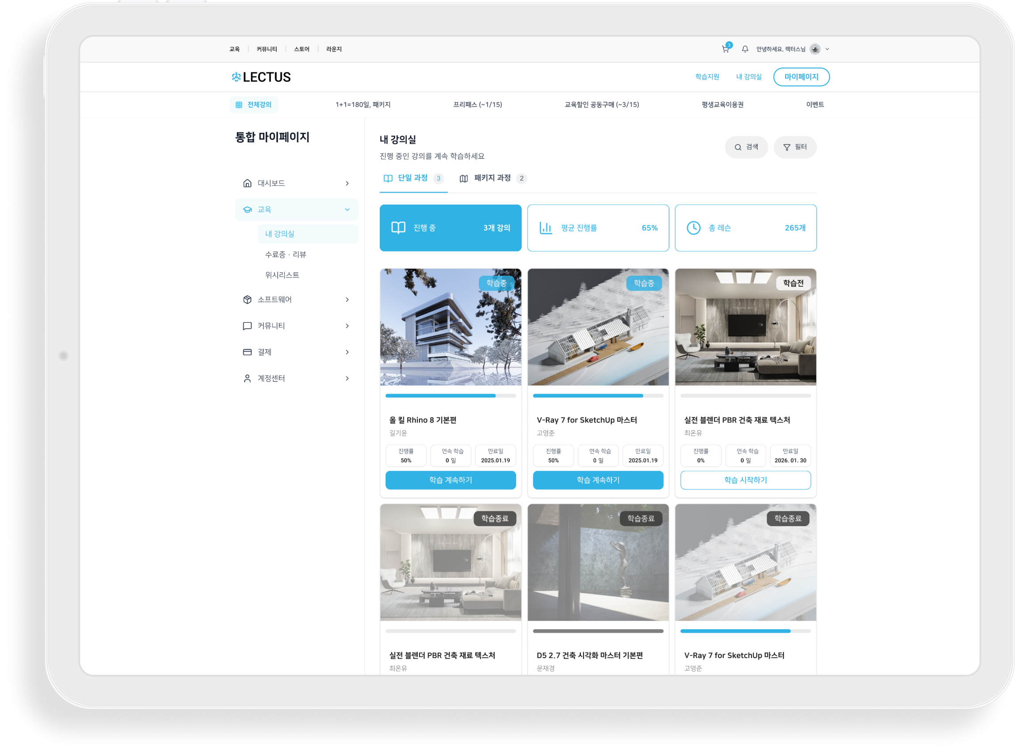Click the LECTUS logo
The width and height of the screenshot is (1015, 752).
tap(261, 77)
